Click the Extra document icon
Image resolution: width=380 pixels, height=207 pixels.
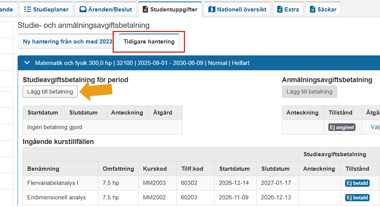[x=280, y=10]
